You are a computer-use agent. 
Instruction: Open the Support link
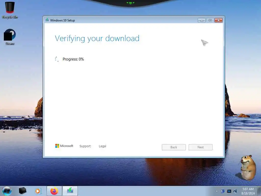tap(85, 146)
